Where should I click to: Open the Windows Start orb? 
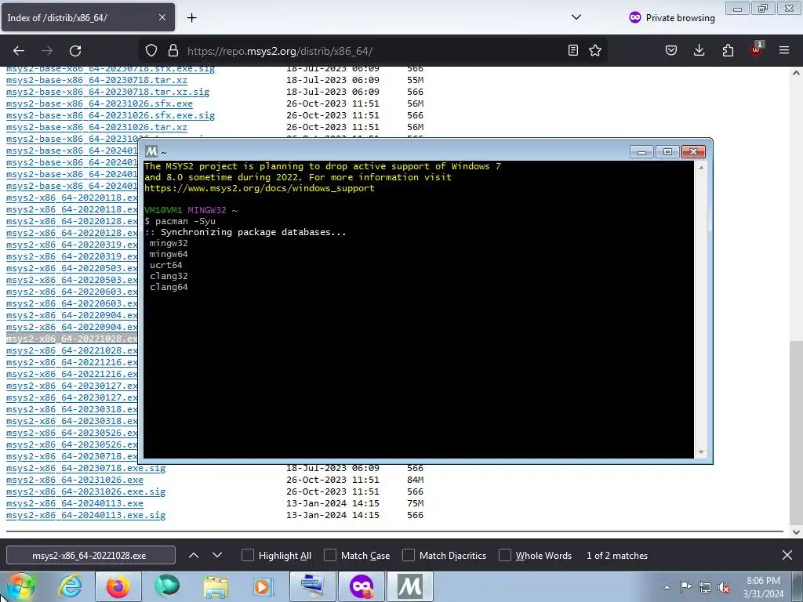[20, 586]
